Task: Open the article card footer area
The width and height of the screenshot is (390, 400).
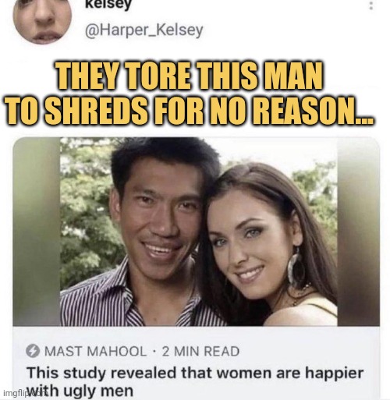Action: click(196, 363)
